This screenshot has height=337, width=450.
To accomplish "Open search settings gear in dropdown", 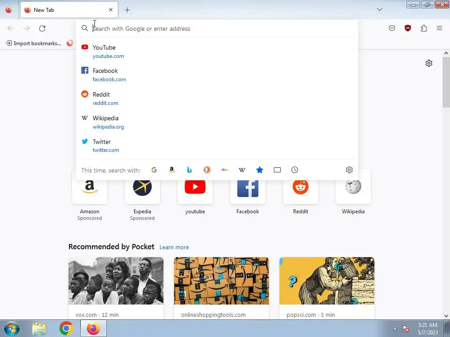I will tap(349, 170).
